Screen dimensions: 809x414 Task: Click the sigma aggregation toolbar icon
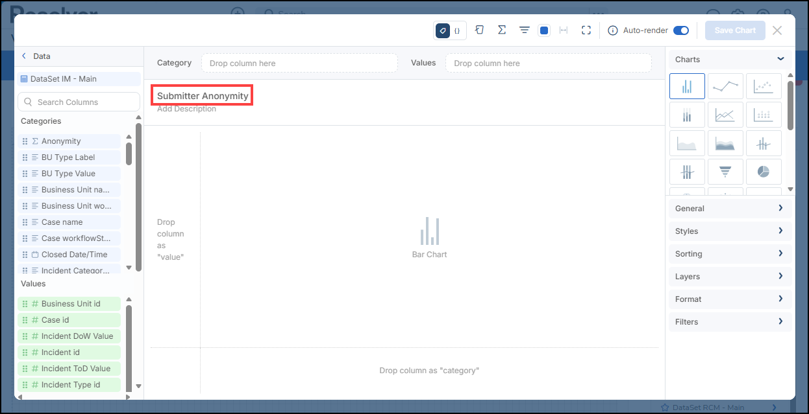coord(502,30)
